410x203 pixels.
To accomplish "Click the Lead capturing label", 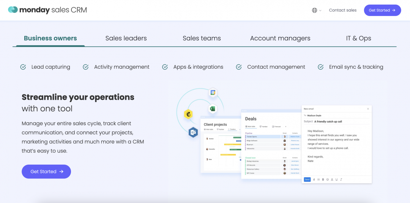I will point(51,67).
